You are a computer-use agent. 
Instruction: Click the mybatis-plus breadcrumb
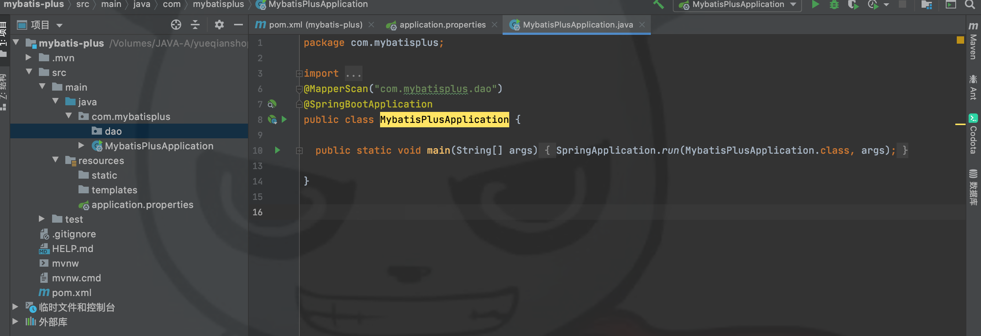coord(33,4)
